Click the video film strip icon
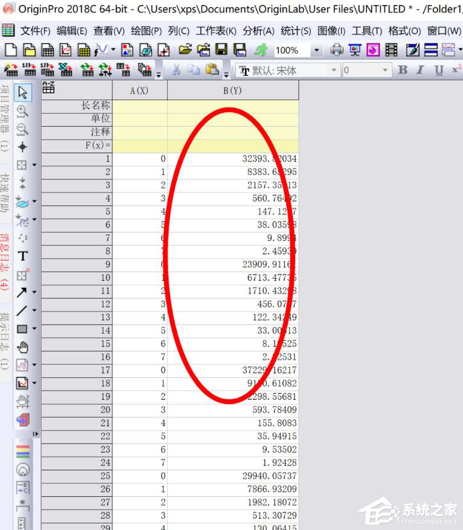This screenshot has width=463, height=530. [x=391, y=50]
